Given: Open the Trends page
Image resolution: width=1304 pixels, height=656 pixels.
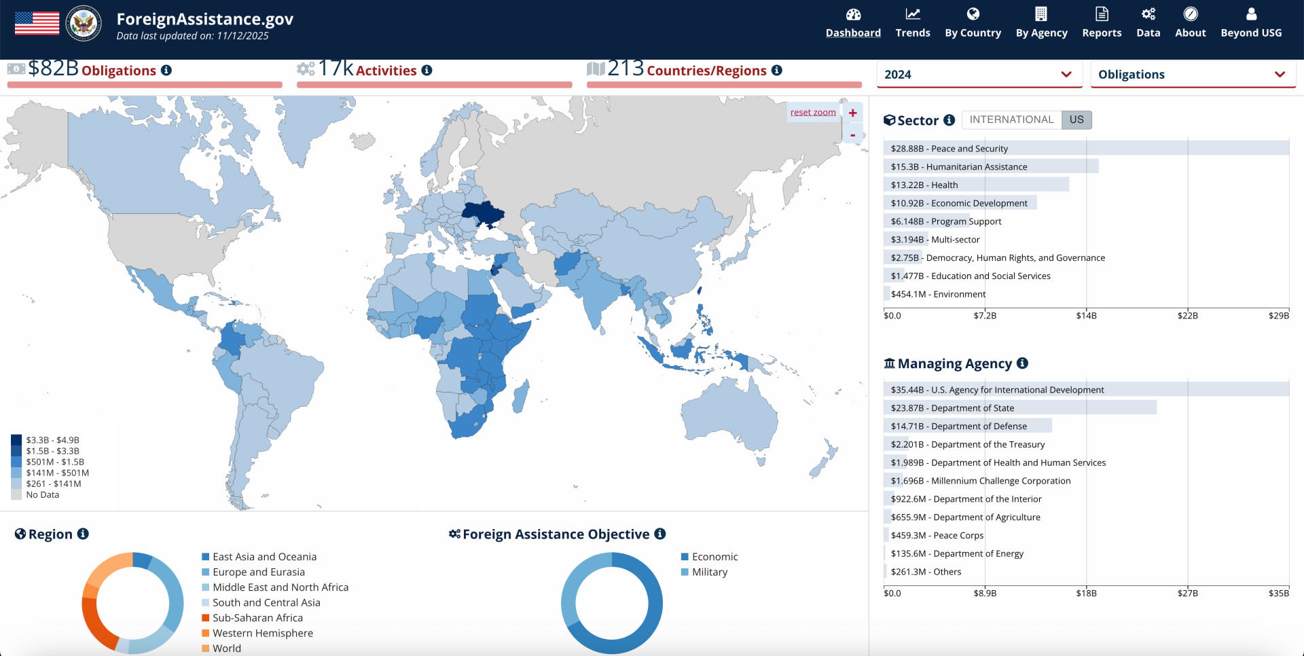Looking at the screenshot, I should (912, 23).
